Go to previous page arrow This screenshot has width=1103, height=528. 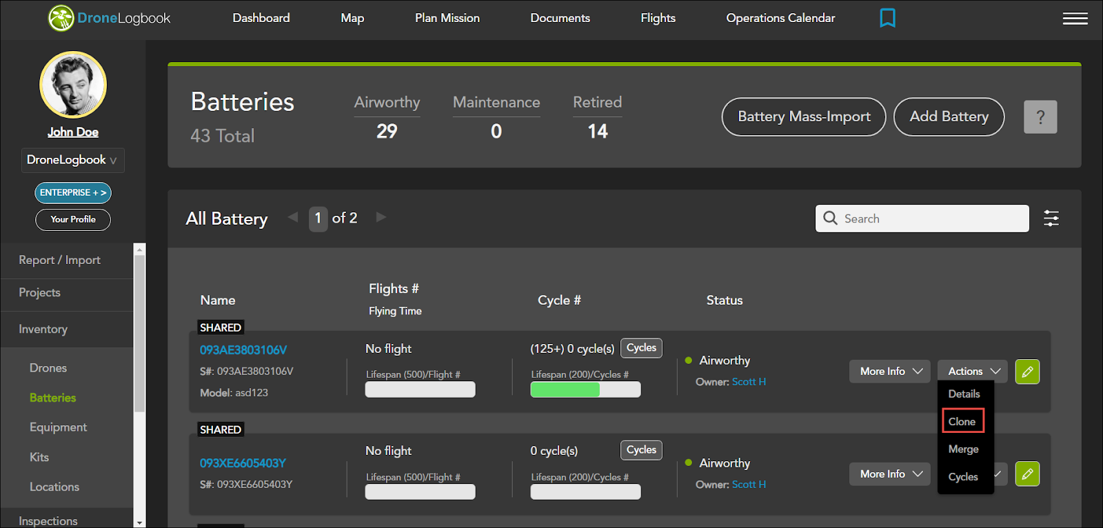pos(293,217)
